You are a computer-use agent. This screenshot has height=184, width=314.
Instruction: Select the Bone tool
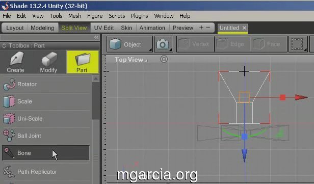click(x=46, y=153)
